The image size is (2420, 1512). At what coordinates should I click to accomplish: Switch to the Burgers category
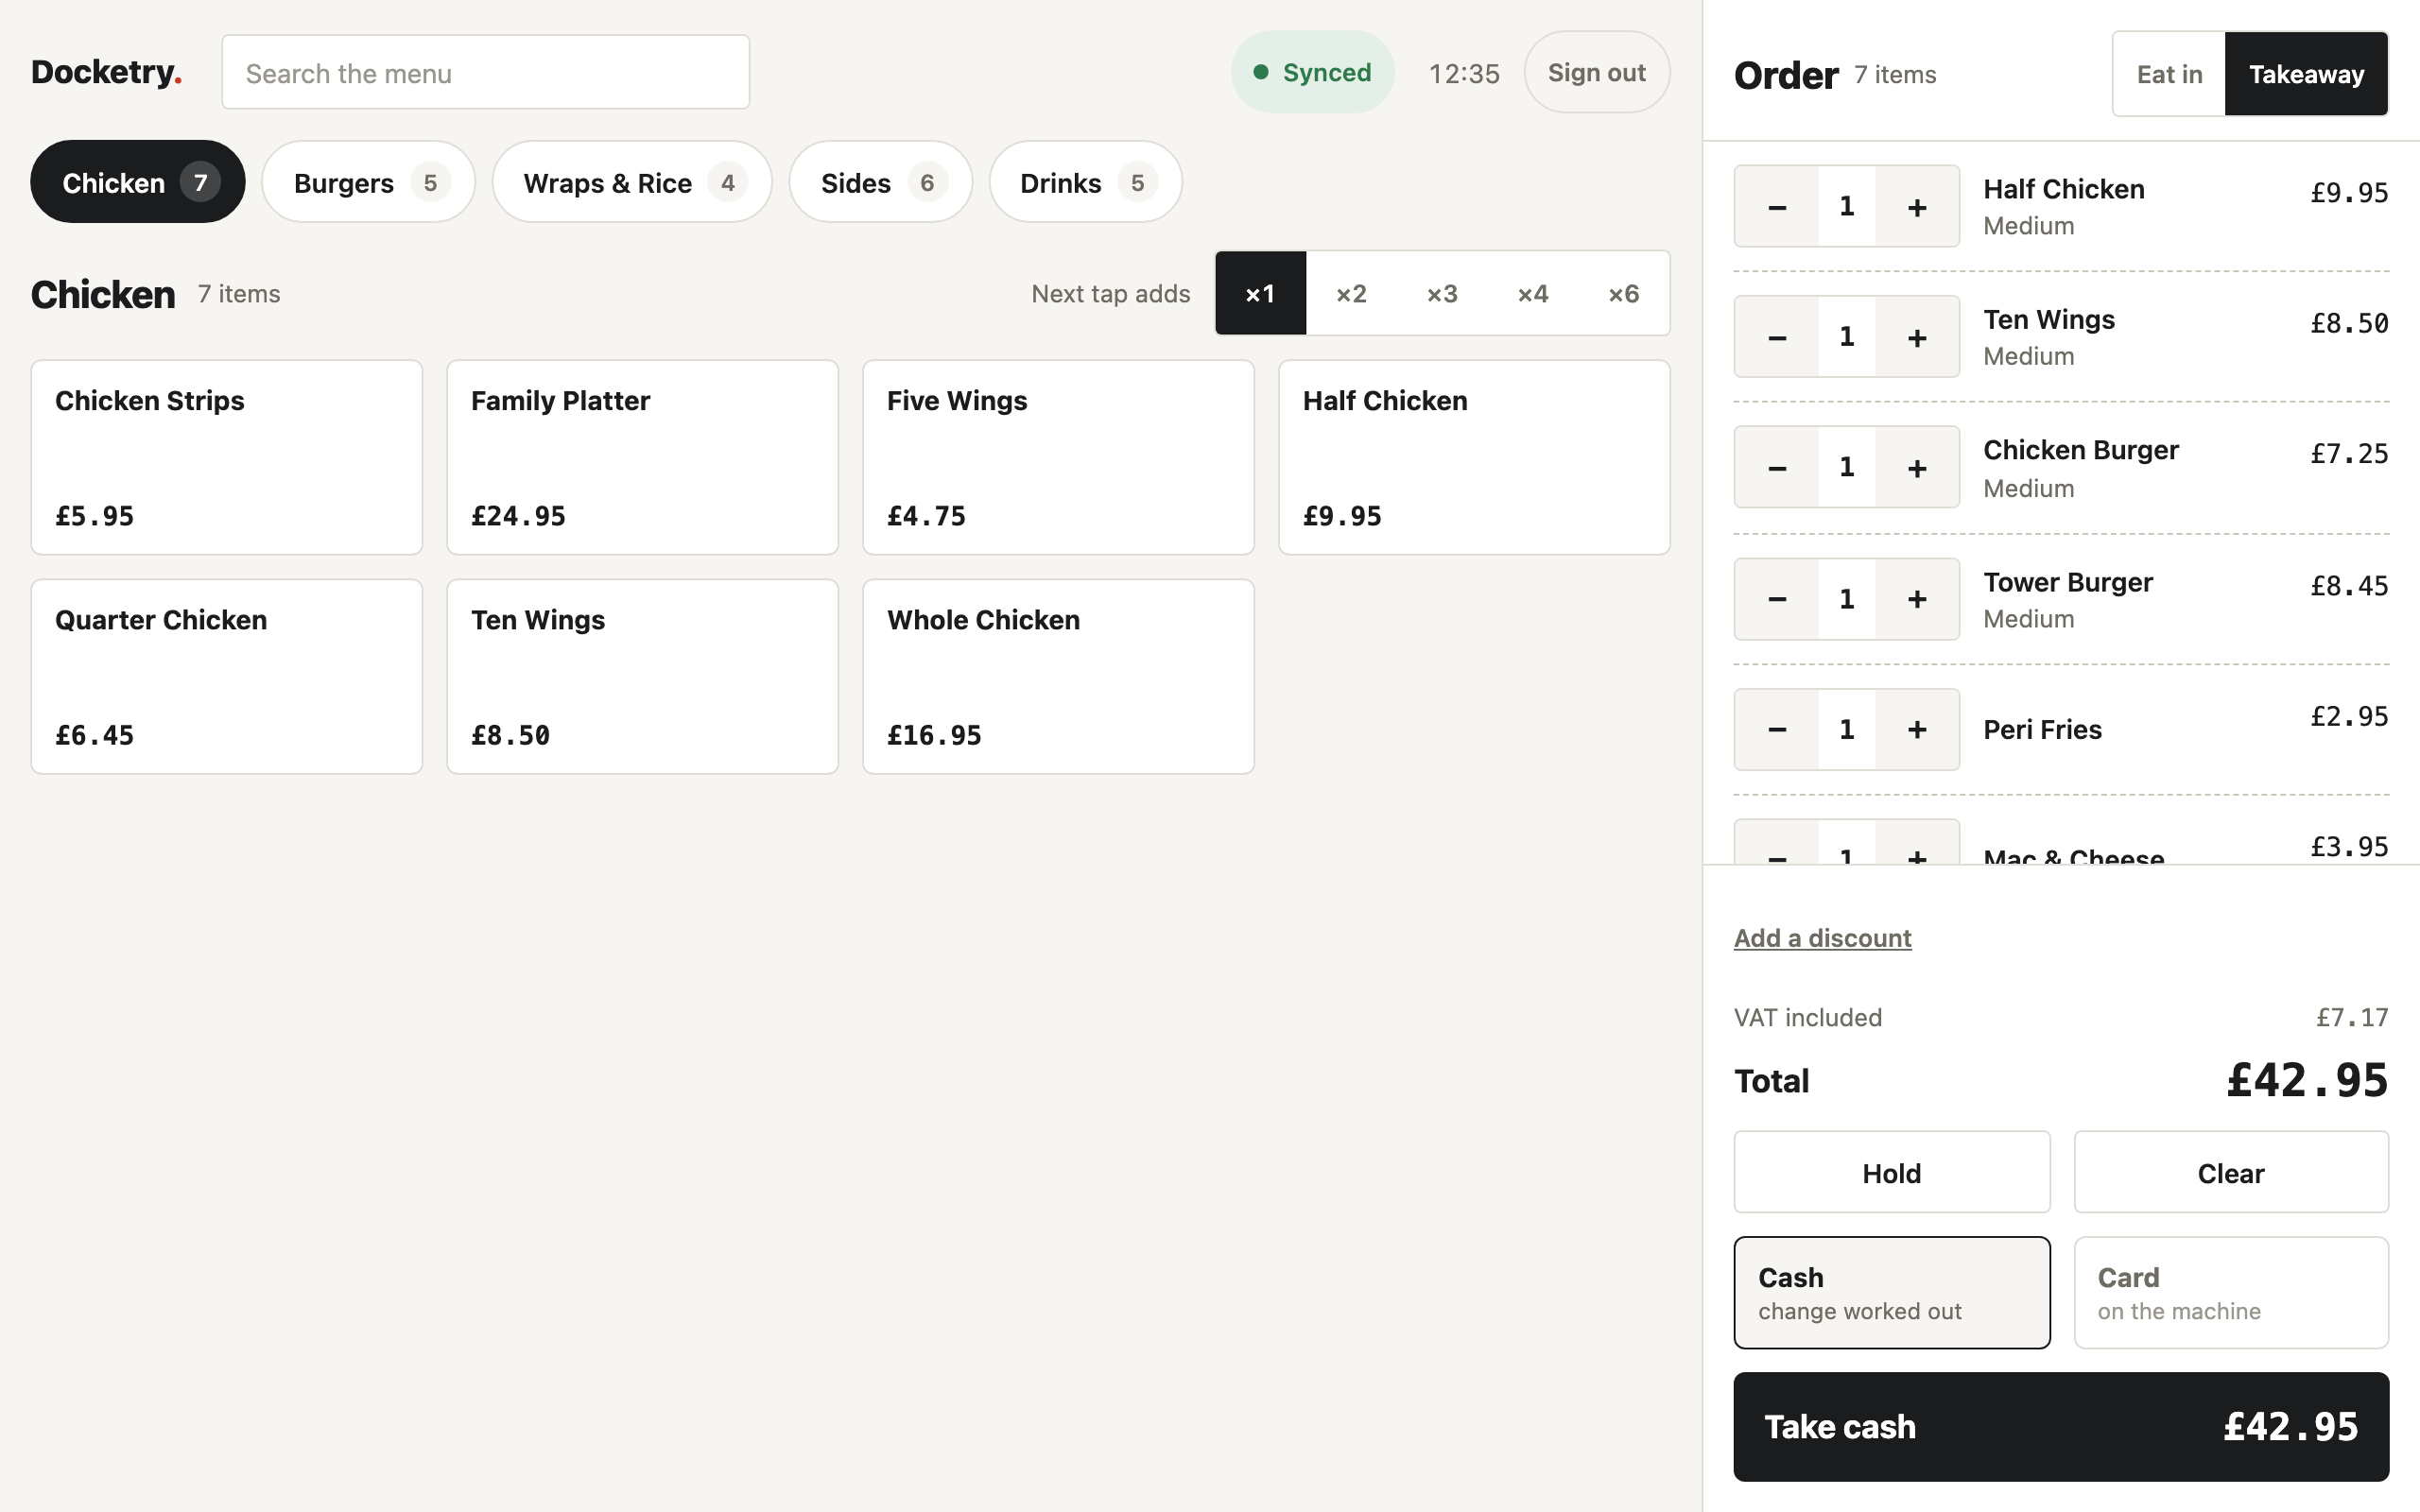point(368,182)
